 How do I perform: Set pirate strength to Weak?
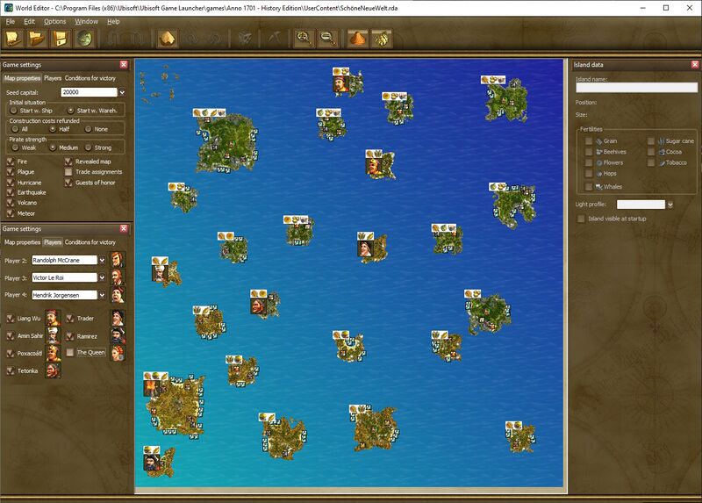click(x=15, y=147)
